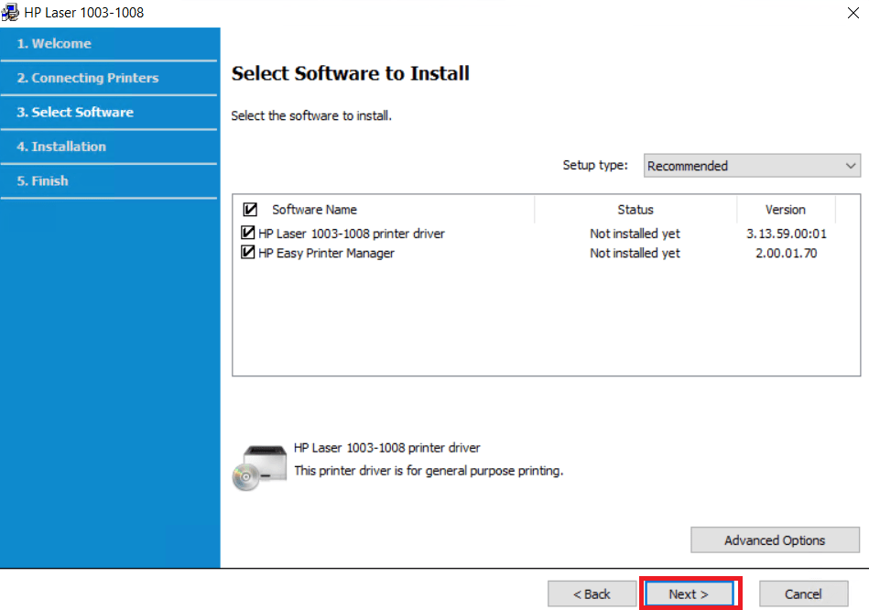Select the HP Easy Printer Manager list row
Screen dimensions: 869x610
coord(326,253)
